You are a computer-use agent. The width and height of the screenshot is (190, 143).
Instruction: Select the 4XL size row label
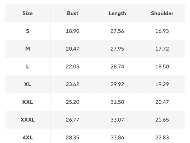click(28, 138)
